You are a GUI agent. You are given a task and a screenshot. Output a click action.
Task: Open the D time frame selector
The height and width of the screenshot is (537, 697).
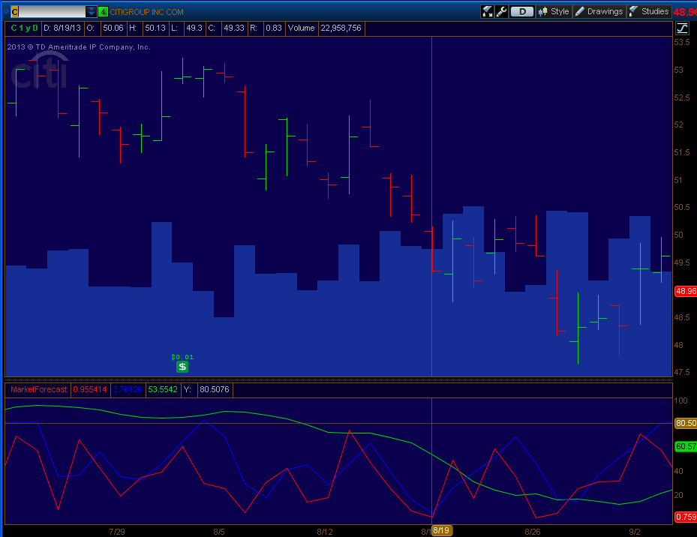[522, 11]
